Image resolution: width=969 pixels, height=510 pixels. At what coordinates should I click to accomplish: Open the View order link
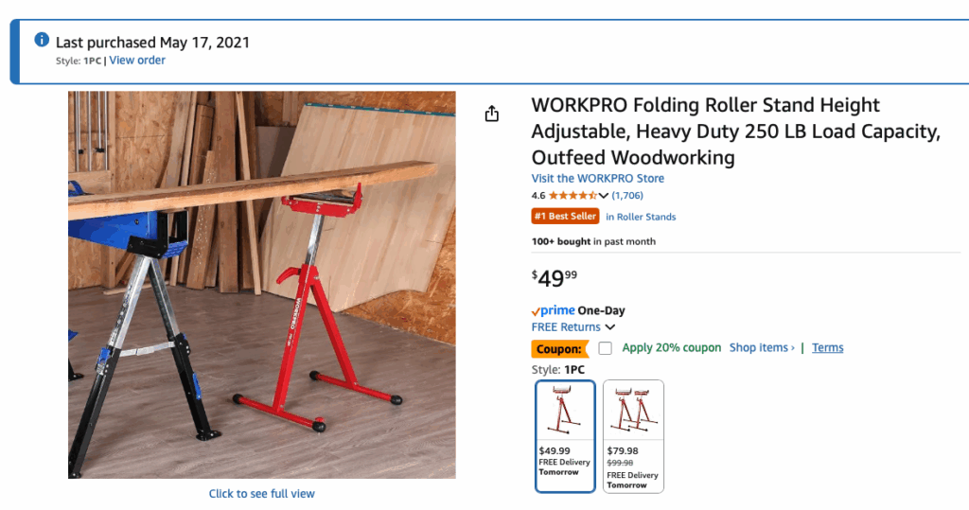[x=137, y=61]
